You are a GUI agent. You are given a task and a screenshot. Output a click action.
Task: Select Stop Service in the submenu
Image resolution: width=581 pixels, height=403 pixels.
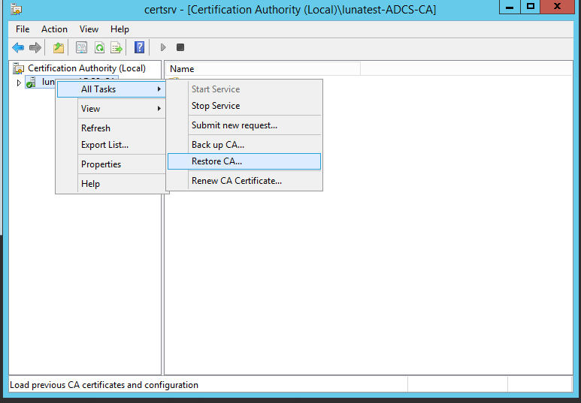point(244,106)
